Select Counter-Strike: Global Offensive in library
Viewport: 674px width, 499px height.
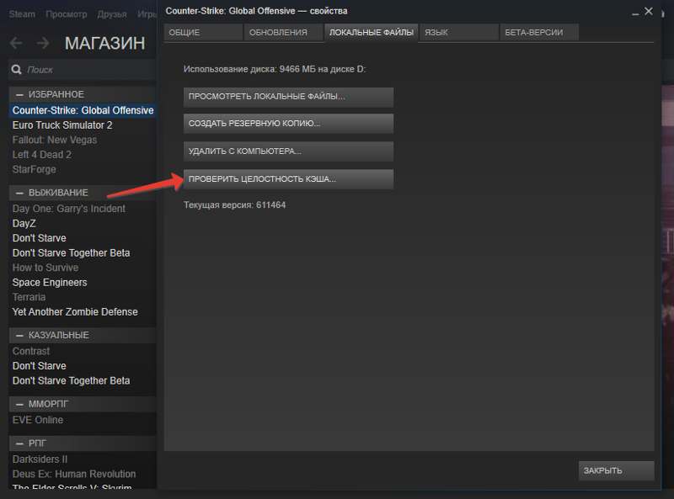click(x=83, y=110)
